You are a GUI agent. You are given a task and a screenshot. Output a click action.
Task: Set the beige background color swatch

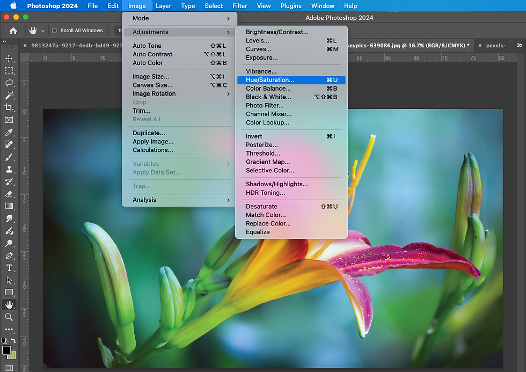[13, 355]
